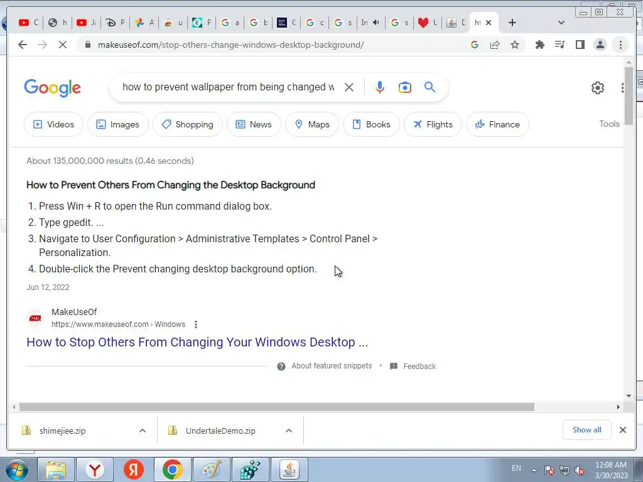This screenshot has width=643, height=482.
Task: Switch to the first YouTube tab
Action: [28, 23]
